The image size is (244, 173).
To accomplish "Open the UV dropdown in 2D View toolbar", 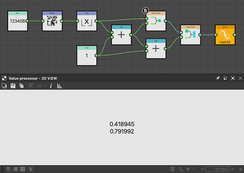I will pos(41,86).
